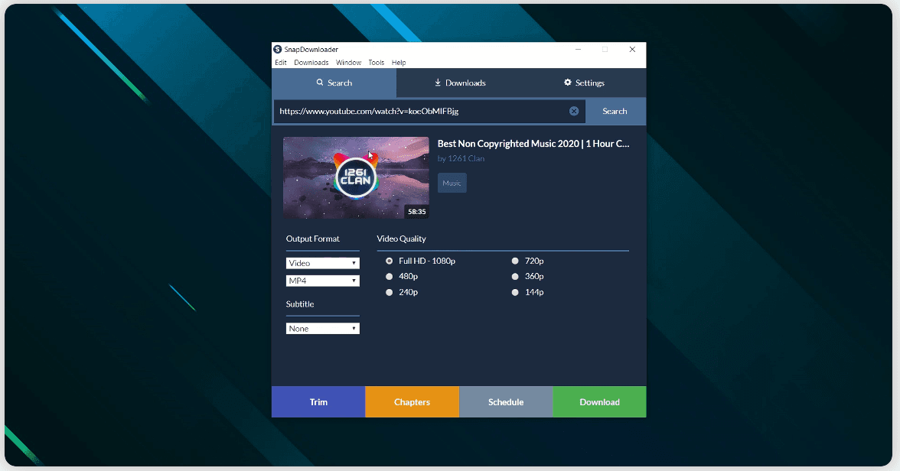Open the Help menu
The height and width of the screenshot is (471, 900).
coord(399,63)
